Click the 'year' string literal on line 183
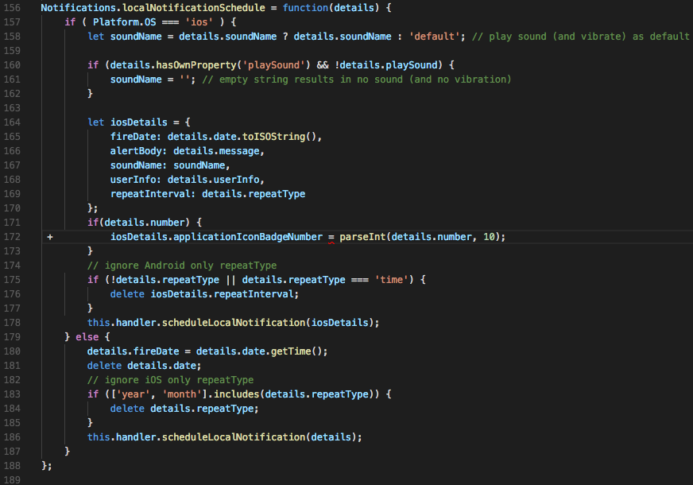The width and height of the screenshot is (693, 485). point(133,394)
